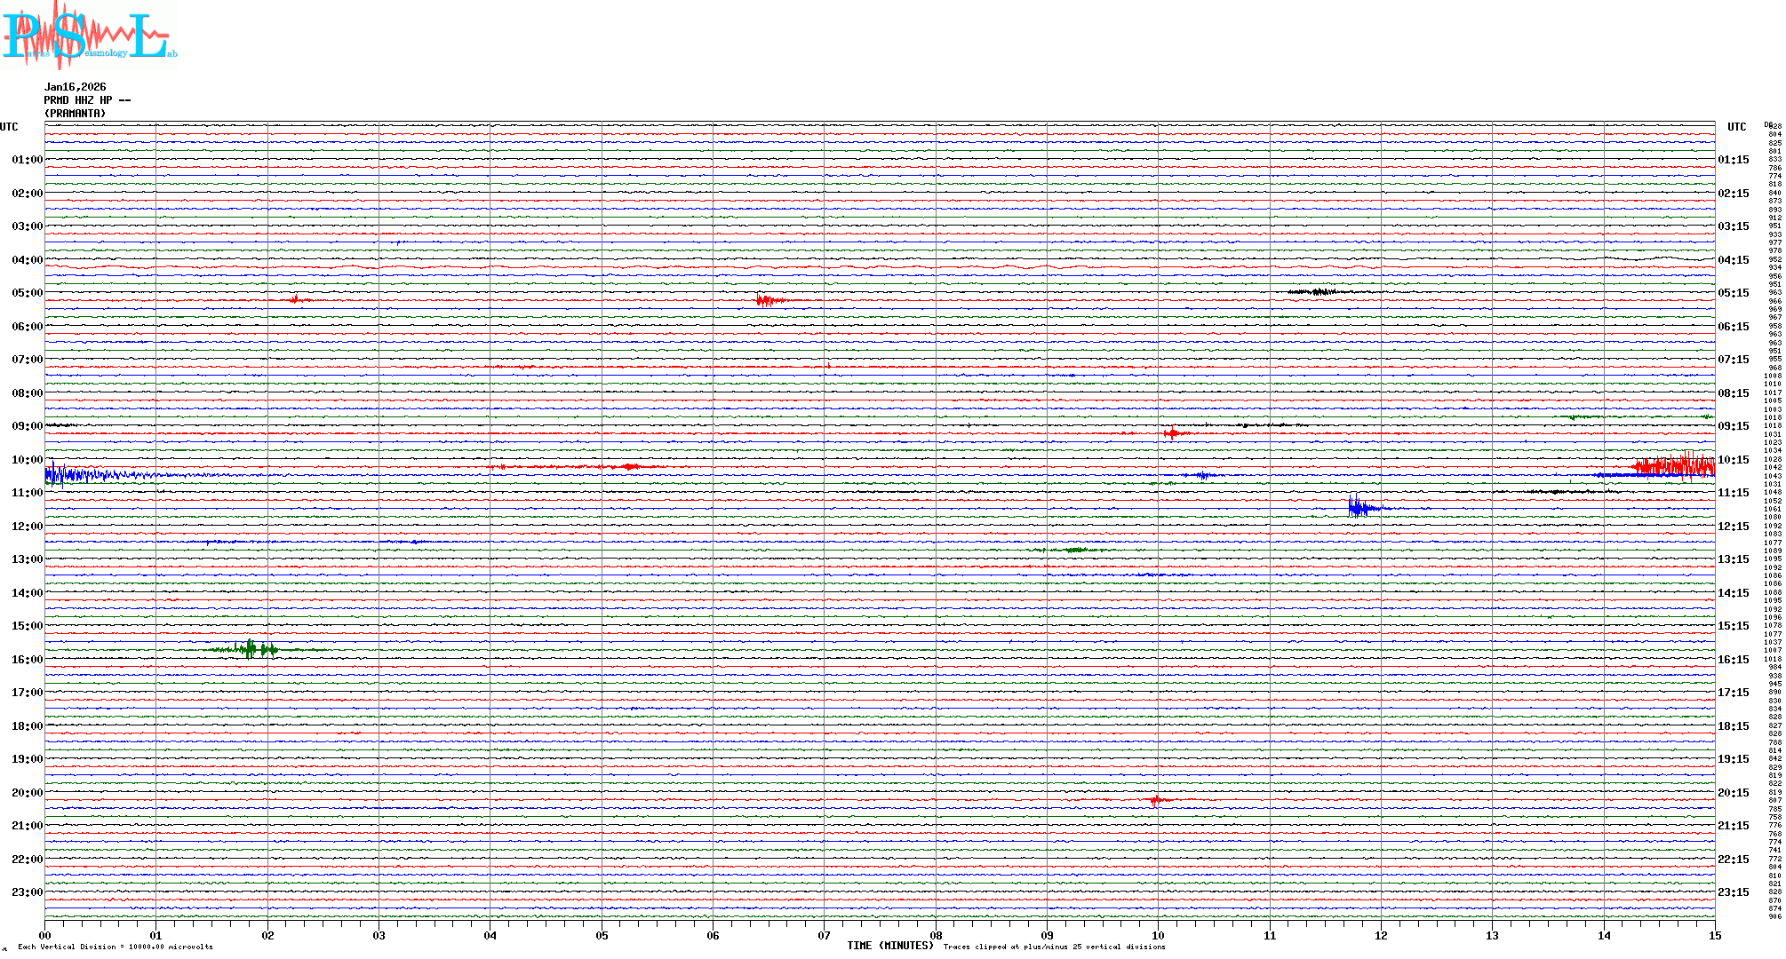Click the red burst near minute 06

pyautogui.click(x=764, y=300)
